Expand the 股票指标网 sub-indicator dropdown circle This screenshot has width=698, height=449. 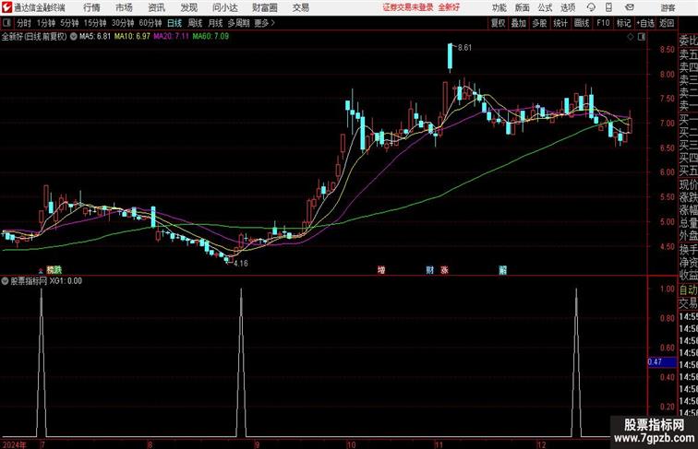click(x=5, y=281)
